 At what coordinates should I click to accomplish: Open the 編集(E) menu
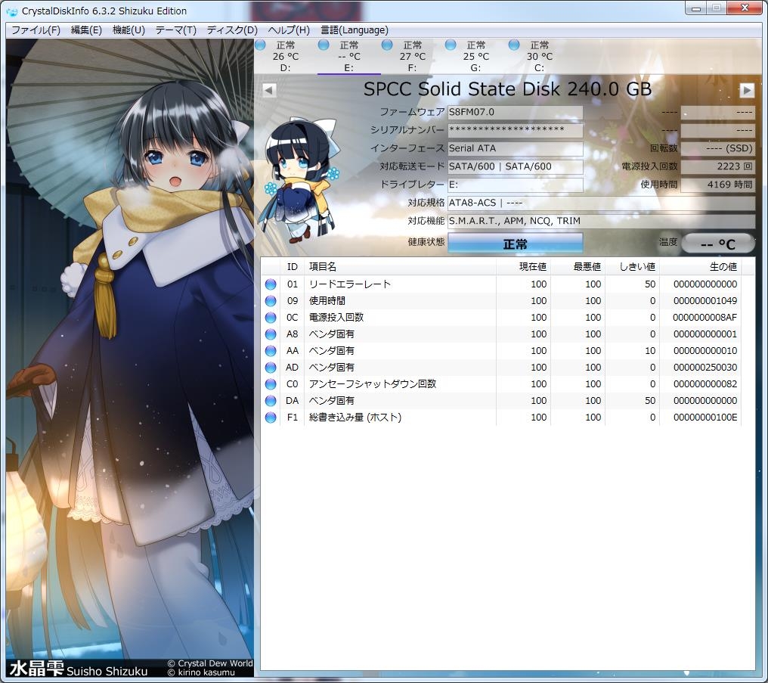[86, 30]
